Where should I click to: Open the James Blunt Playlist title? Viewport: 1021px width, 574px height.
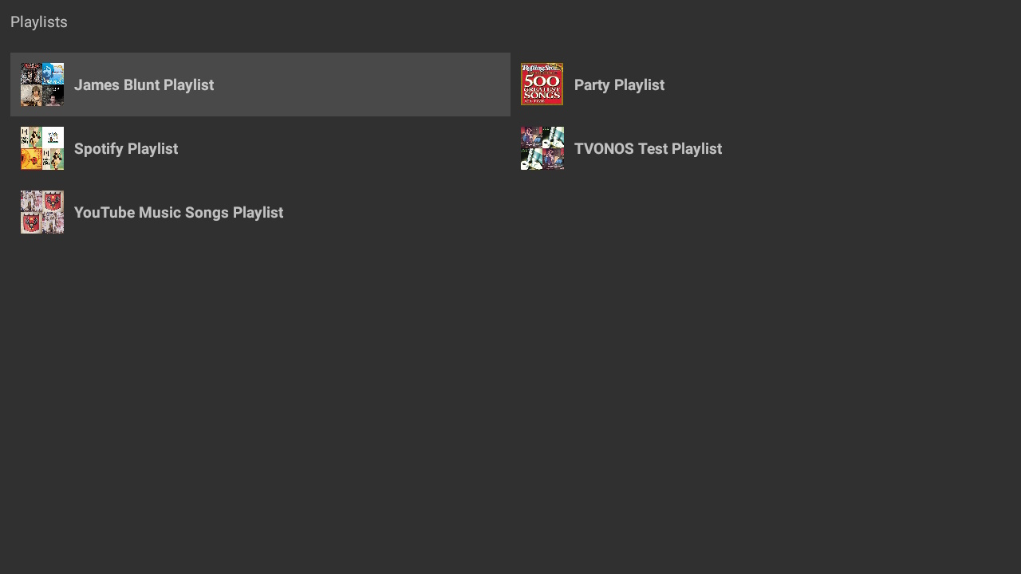coord(144,85)
